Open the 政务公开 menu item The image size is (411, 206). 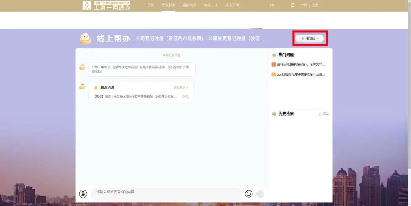coord(210,5)
